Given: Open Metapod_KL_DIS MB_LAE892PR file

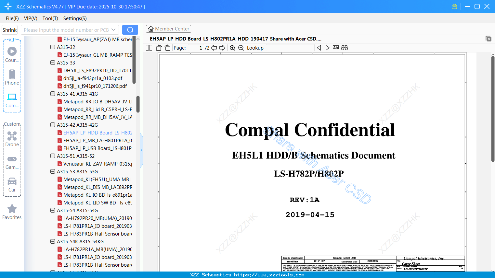Looking at the screenshot, I should click(98, 187).
